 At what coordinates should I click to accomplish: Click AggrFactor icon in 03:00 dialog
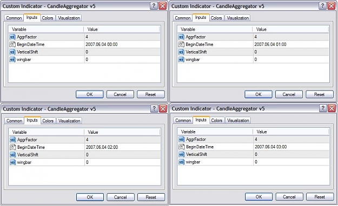click(x=182, y=139)
